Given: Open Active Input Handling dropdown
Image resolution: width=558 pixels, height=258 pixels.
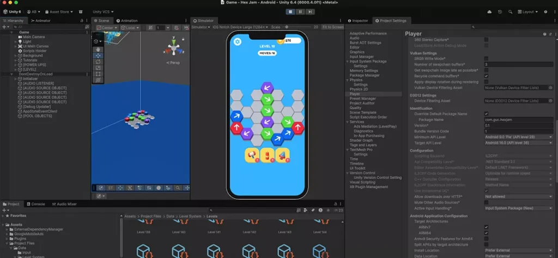Looking at the screenshot, I should 519,208.
